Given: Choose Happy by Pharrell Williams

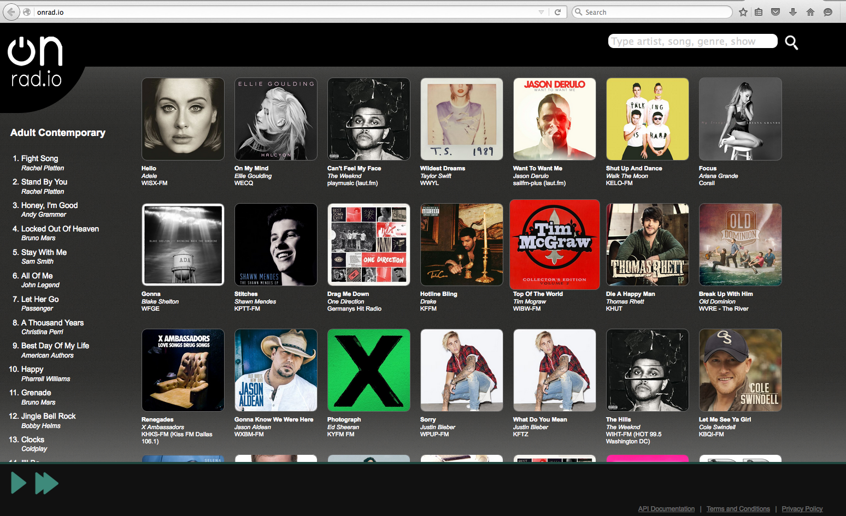Looking at the screenshot, I should pyautogui.click(x=32, y=369).
